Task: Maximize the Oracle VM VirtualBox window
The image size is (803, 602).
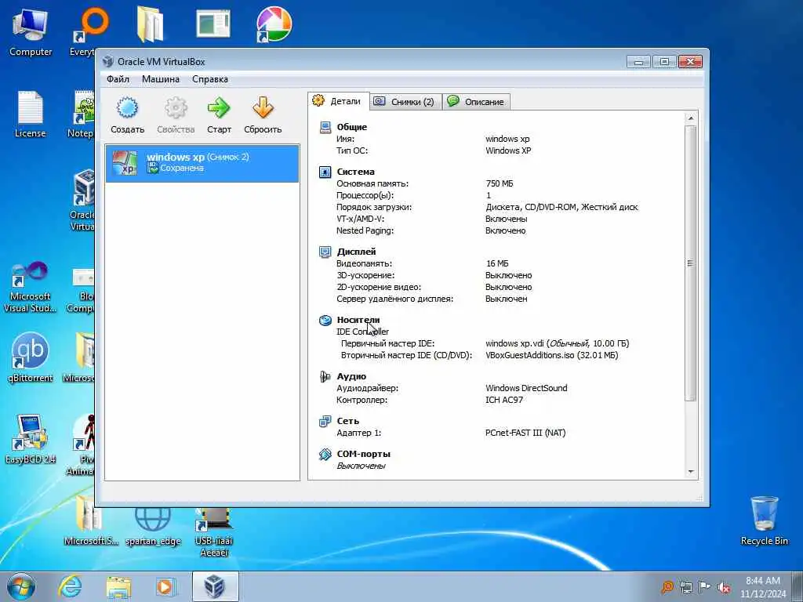Action: pyautogui.click(x=664, y=61)
